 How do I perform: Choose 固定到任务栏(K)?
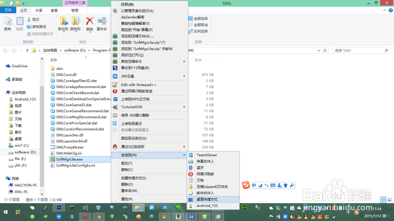149,138
